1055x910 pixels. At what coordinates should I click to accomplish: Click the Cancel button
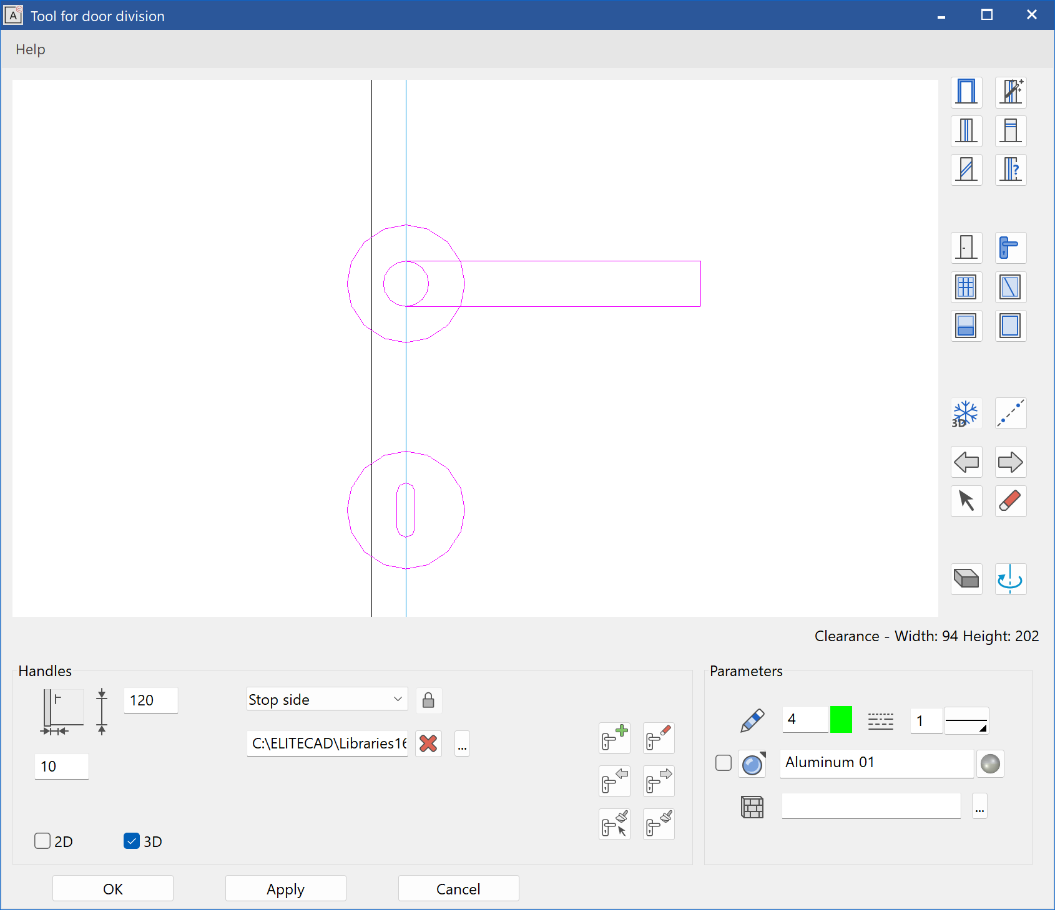tap(459, 889)
